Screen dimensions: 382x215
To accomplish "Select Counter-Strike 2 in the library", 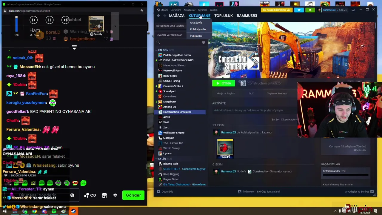I will tap(173, 86).
